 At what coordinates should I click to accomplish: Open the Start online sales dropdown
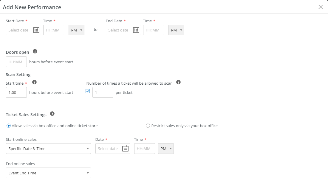[x=48, y=149]
